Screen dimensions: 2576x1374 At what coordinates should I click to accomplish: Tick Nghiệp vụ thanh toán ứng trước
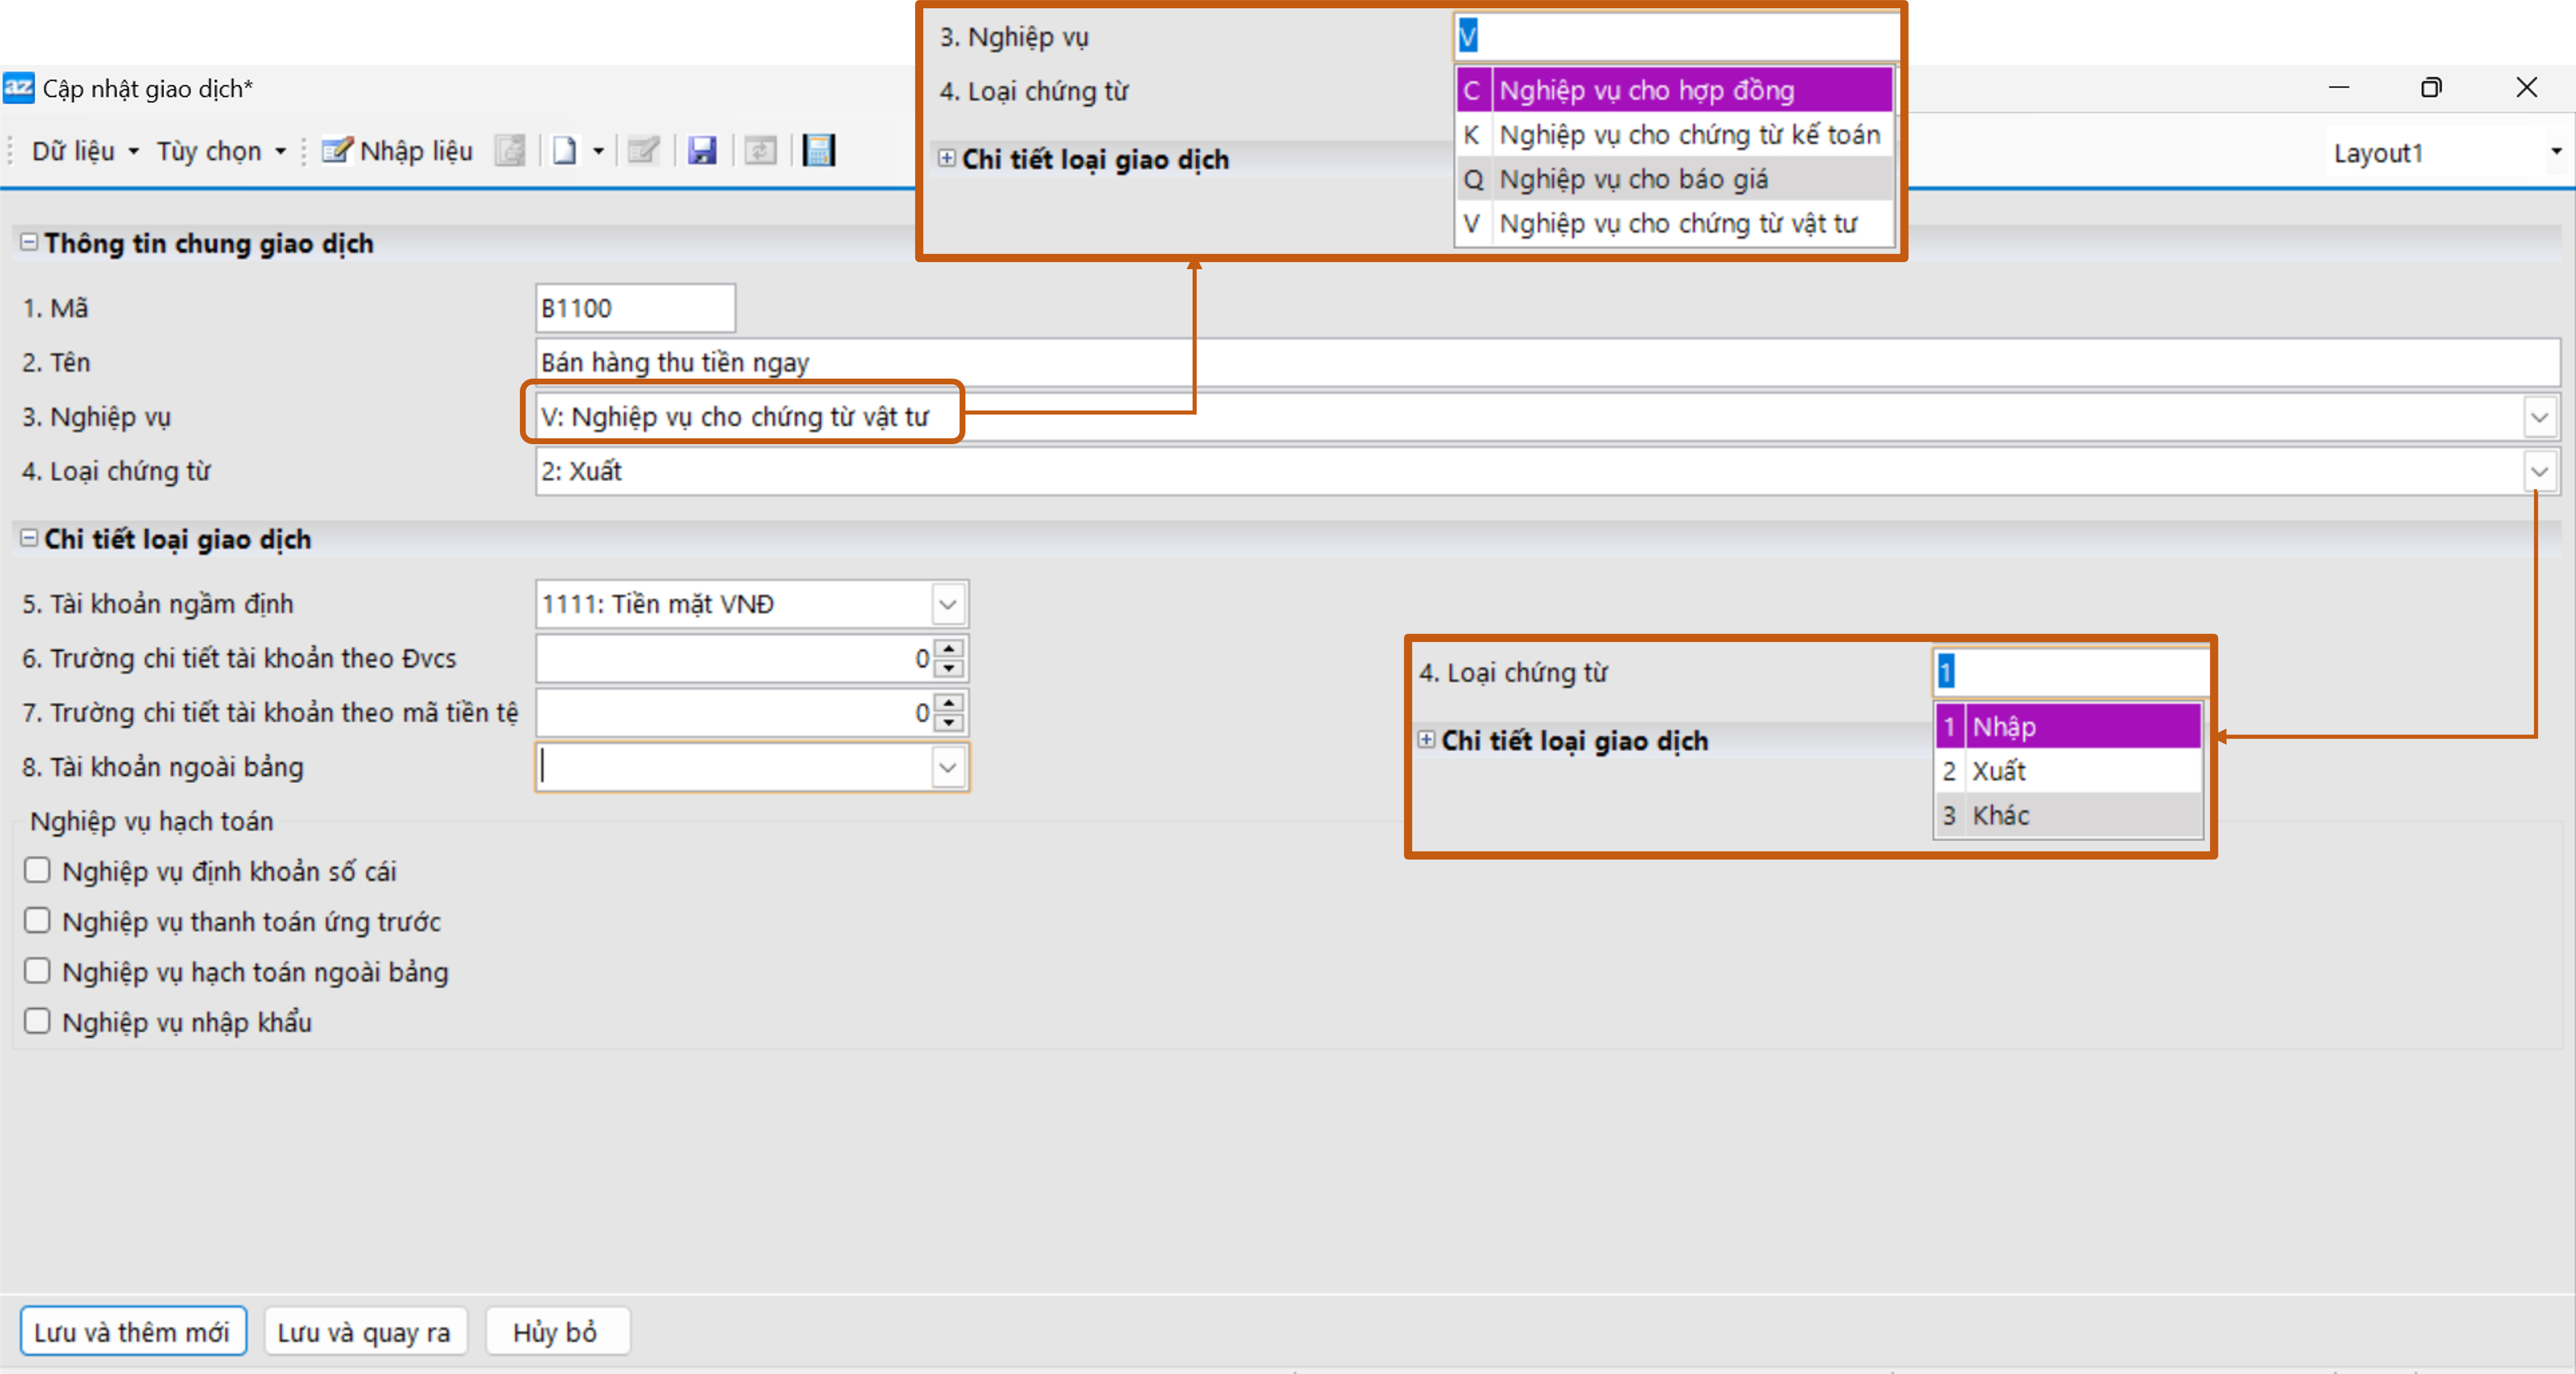[37, 920]
